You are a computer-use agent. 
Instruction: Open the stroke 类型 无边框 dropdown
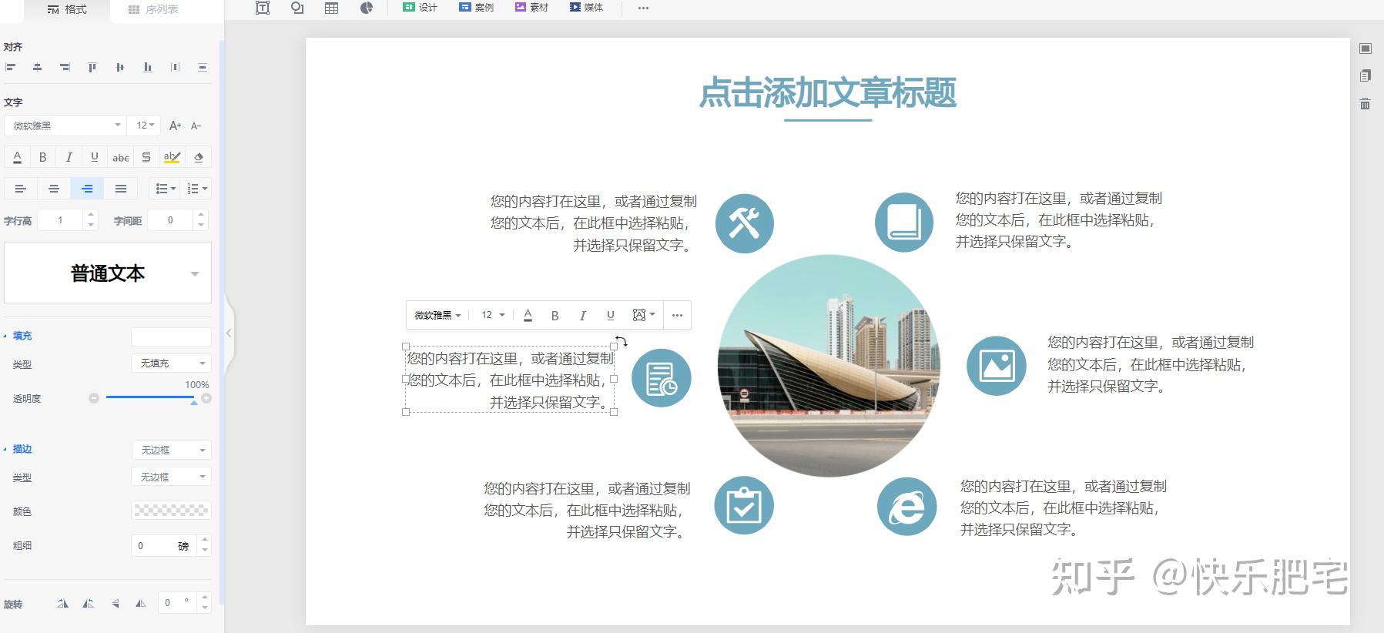171,477
